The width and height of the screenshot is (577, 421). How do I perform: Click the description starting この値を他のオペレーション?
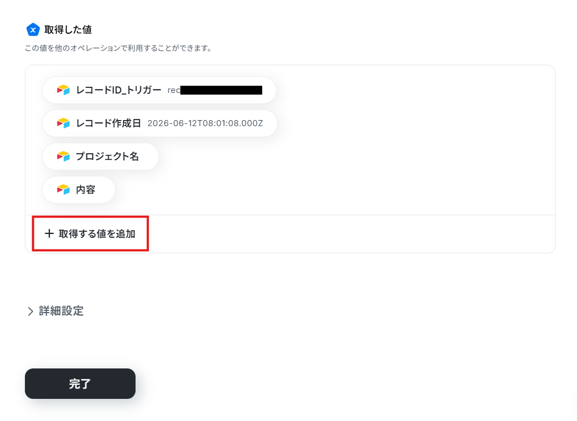(x=119, y=48)
